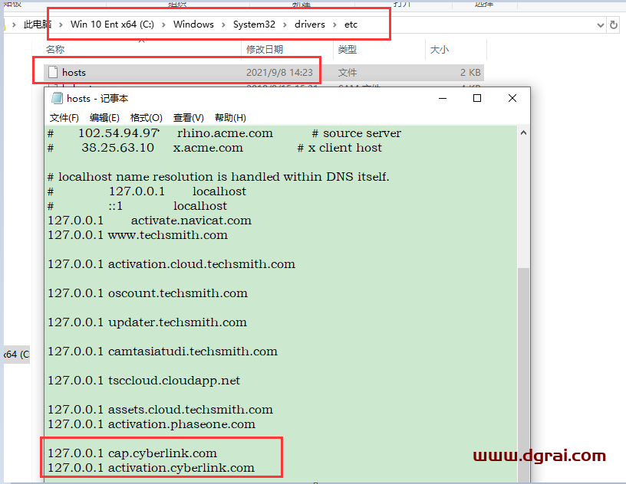Click the line '127.0.0.1 cap.cyberlink.com'

tap(132, 453)
